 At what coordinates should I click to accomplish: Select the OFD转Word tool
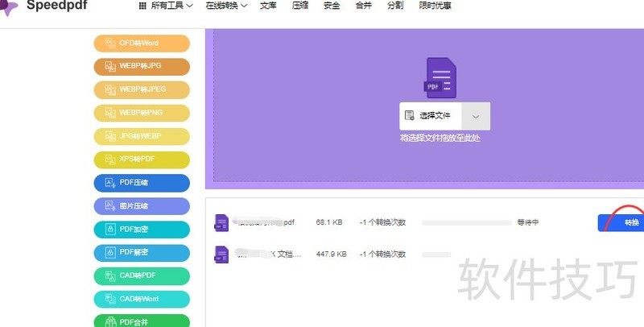coord(142,43)
